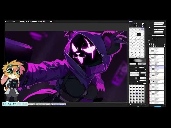Select the Marker brush in the tool grid

(131, 32)
